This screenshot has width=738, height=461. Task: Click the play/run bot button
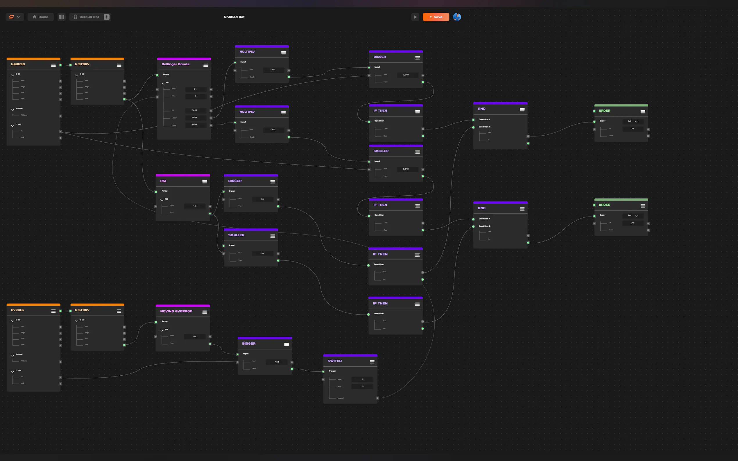coord(415,17)
